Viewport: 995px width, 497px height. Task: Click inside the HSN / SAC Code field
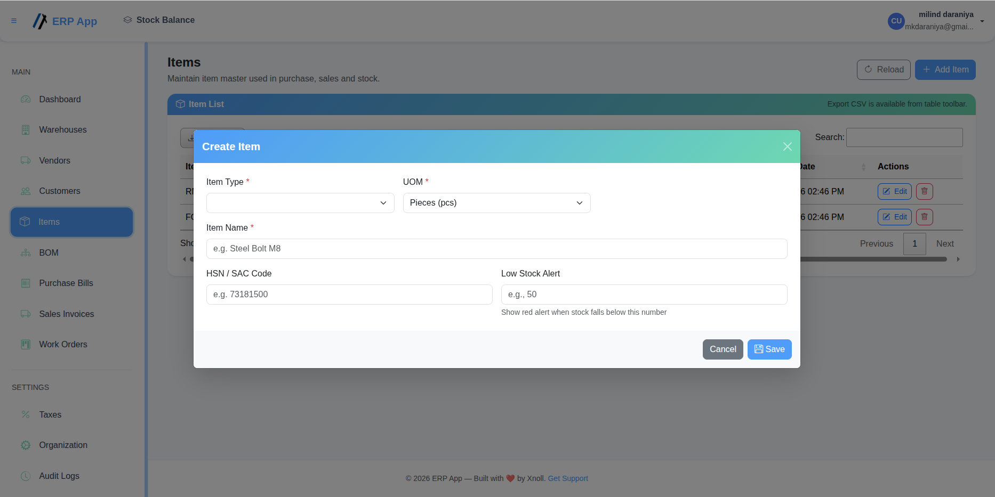pos(349,295)
